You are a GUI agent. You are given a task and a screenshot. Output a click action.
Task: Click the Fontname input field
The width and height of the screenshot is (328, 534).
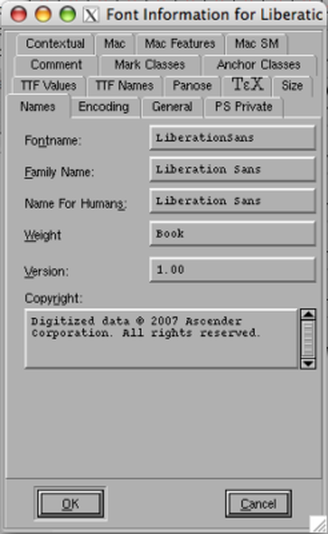click(x=232, y=137)
